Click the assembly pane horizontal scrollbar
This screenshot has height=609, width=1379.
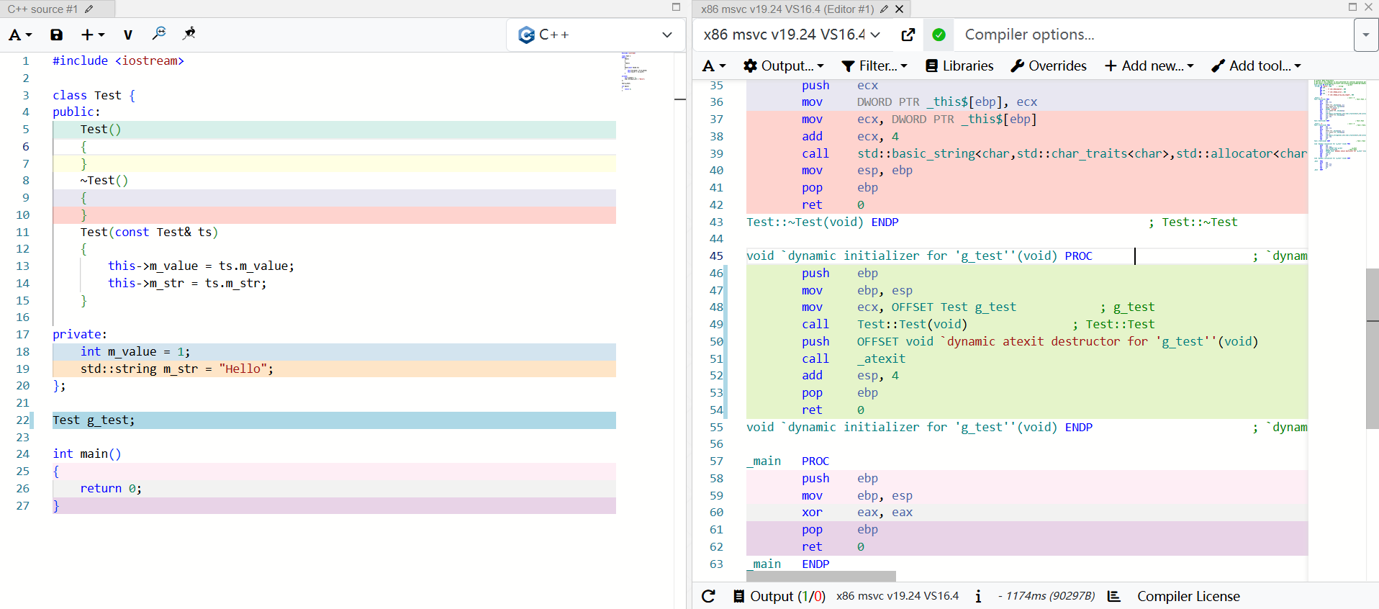[820, 576]
